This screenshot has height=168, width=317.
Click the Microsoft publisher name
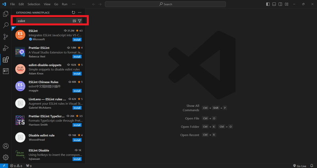point(38,39)
